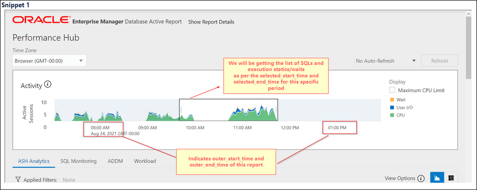Open the No Auto-Refresh dropdown

pos(386,61)
